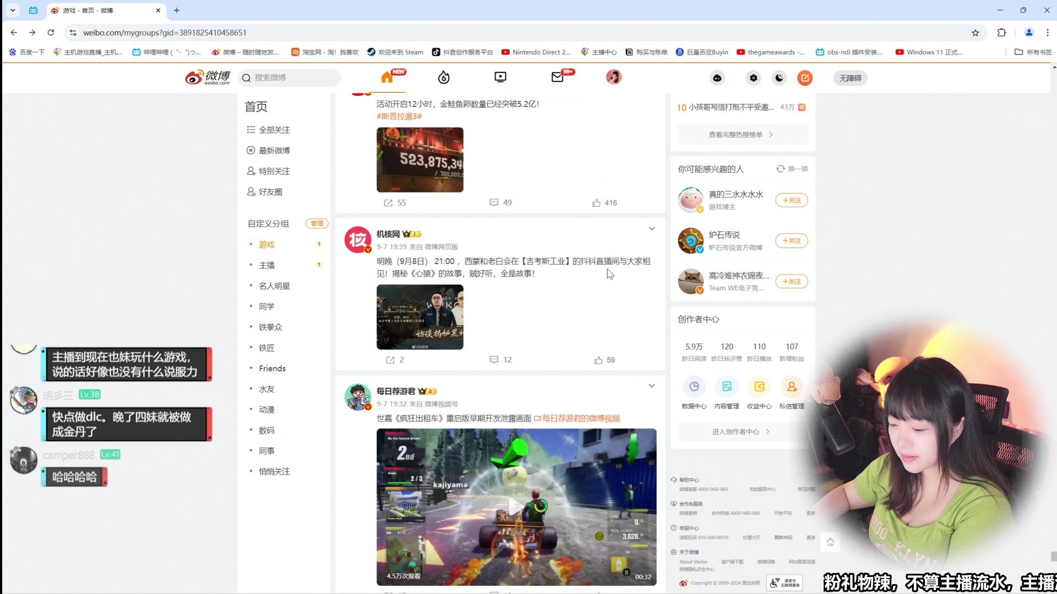Open 收益中心 in creator center

click(x=759, y=393)
